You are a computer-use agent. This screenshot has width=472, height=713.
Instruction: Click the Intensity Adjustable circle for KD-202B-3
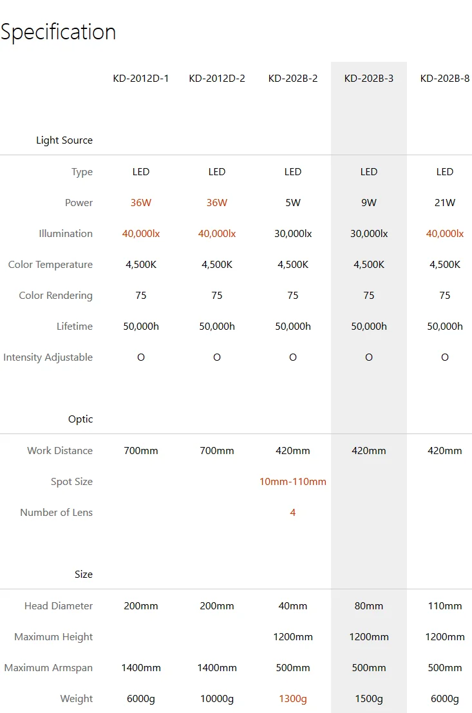[x=369, y=357]
